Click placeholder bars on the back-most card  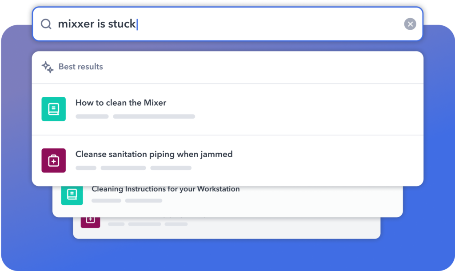tap(144, 224)
